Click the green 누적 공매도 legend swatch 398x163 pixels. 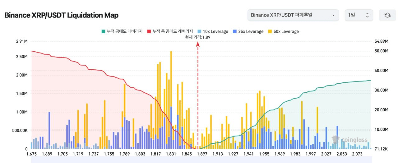[x=103, y=31]
